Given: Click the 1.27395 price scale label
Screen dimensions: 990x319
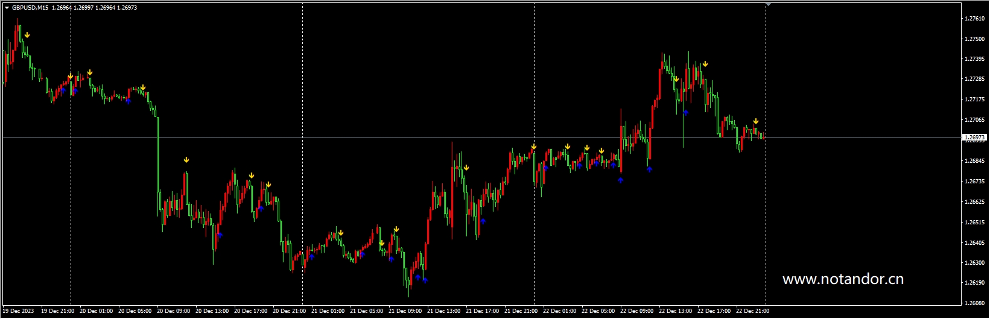Looking at the screenshot, I should (974, 59).
